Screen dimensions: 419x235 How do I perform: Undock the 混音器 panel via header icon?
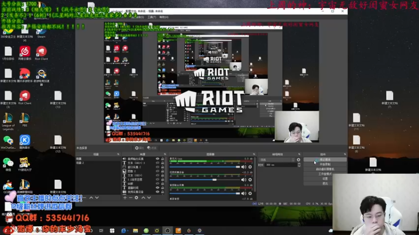pos(254,154)
